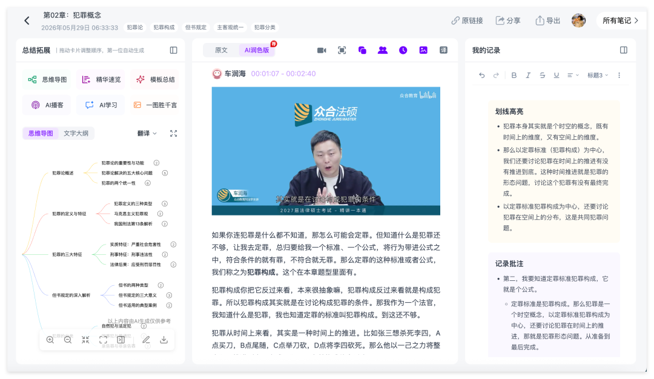Image resolution: width=654 pixels, height=379 pixels.
Task: Toggle italic formatting in notes editor
Action: click(x=528, y=76)
